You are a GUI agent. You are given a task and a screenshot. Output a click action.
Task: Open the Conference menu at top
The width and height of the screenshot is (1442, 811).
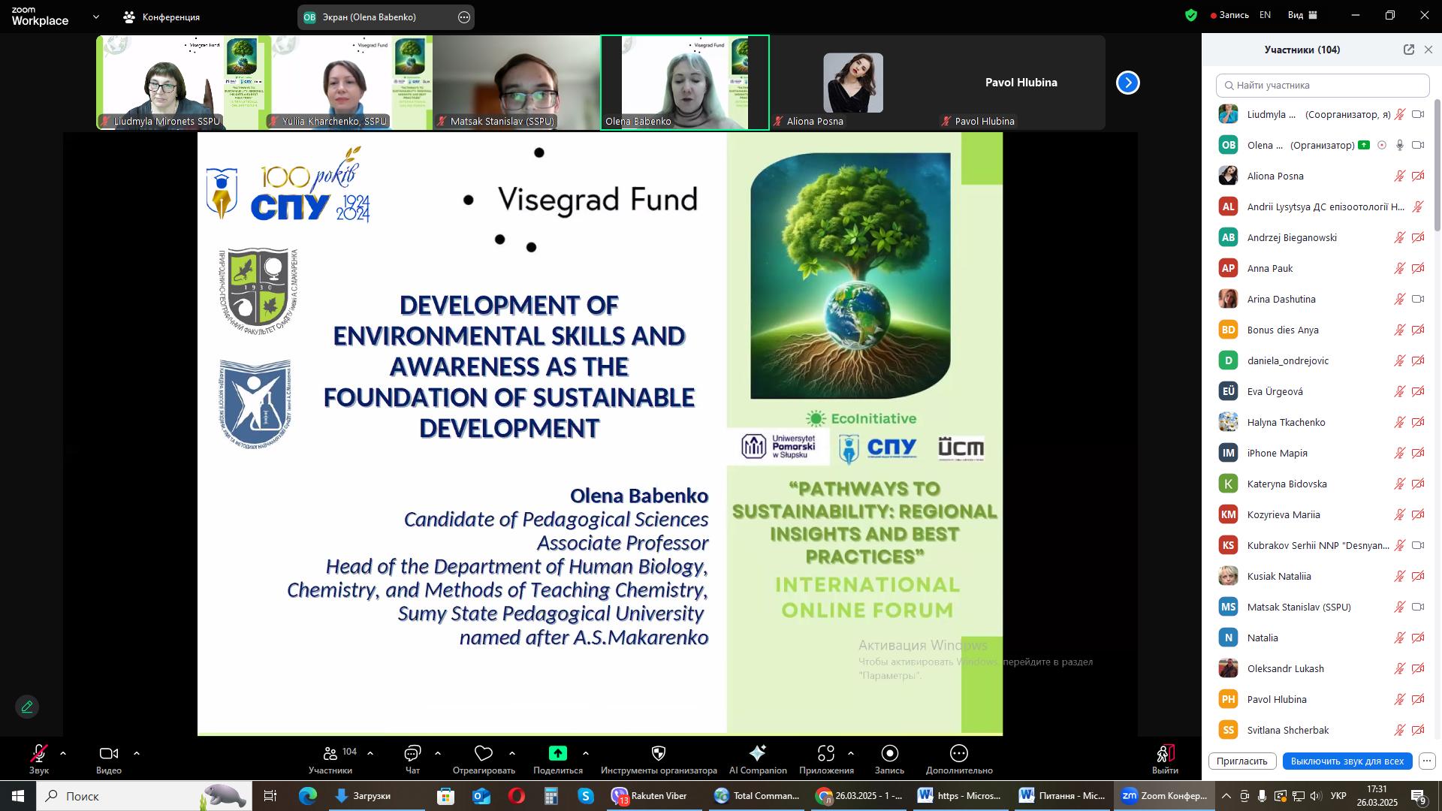click(x=163, y=17)
